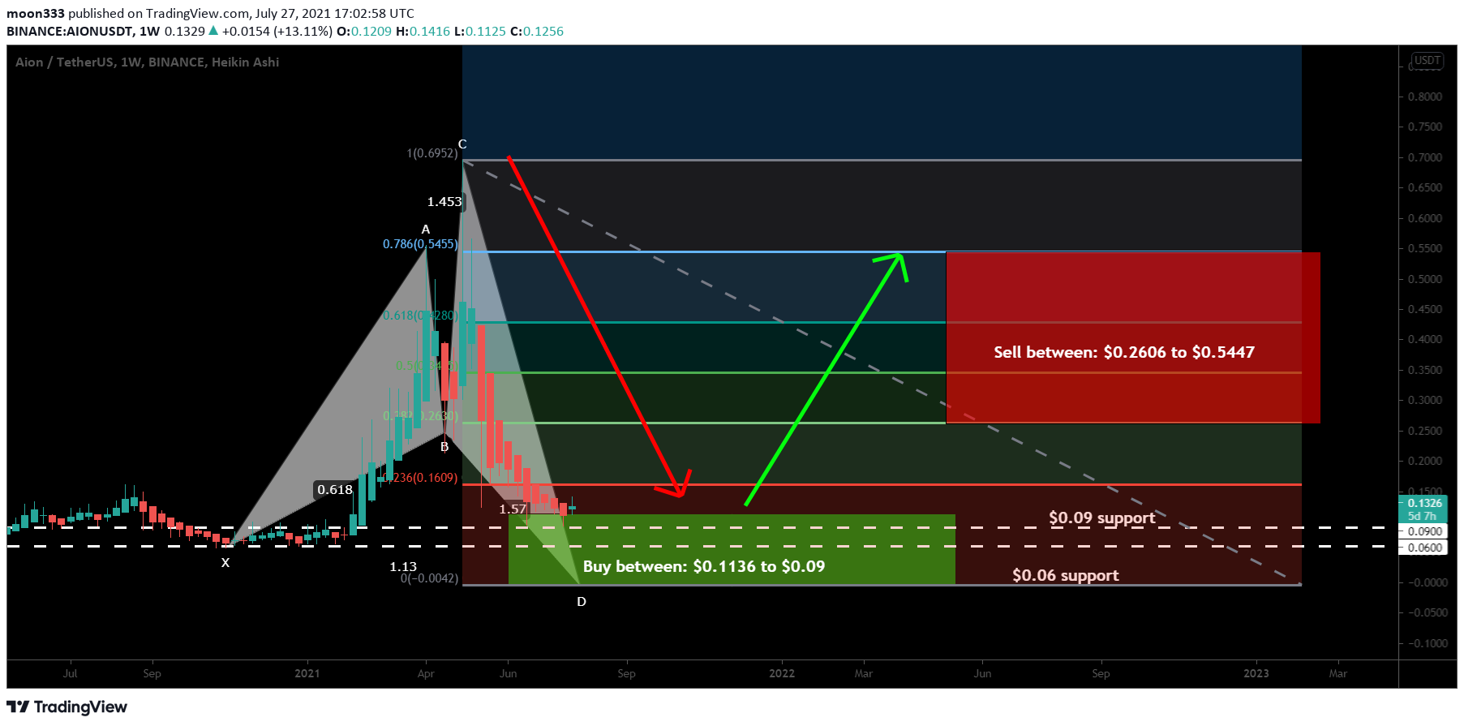Screen dimensions: 1464x726
Task: Click the USDT currency label on price axis
Action: (x=1427, y=60)
